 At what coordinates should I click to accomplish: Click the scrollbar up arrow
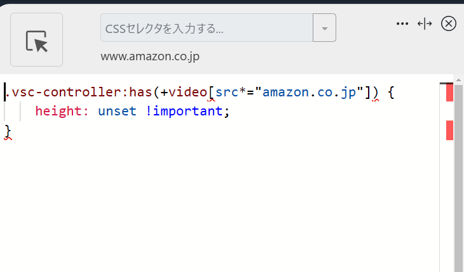[x=458, y=80]
